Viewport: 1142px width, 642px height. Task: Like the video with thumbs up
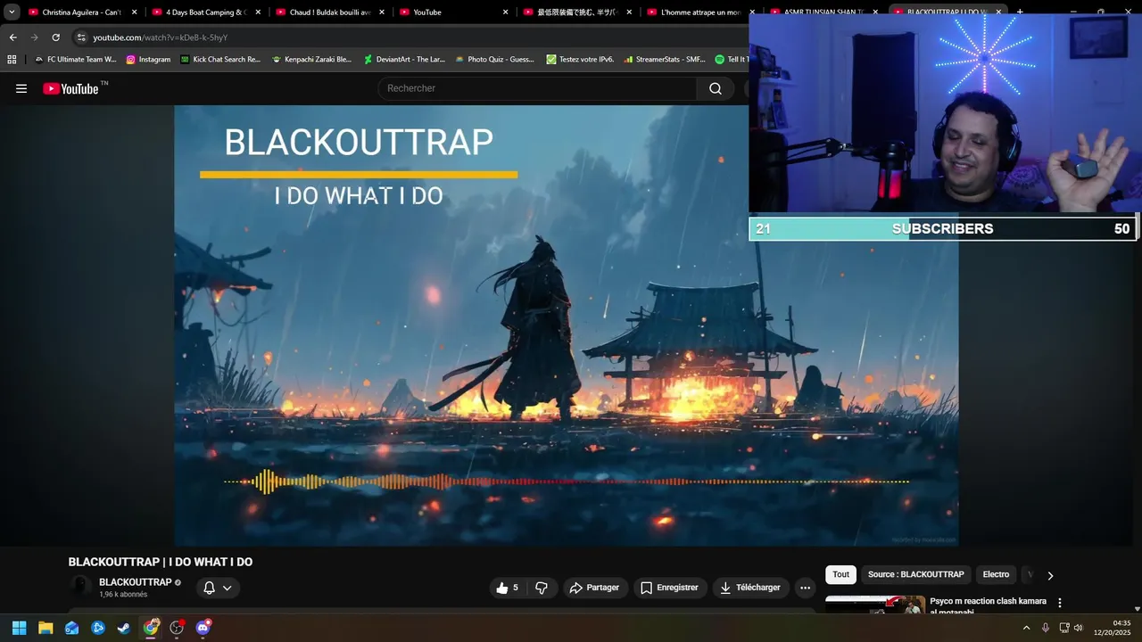click(x=507, y=588)
